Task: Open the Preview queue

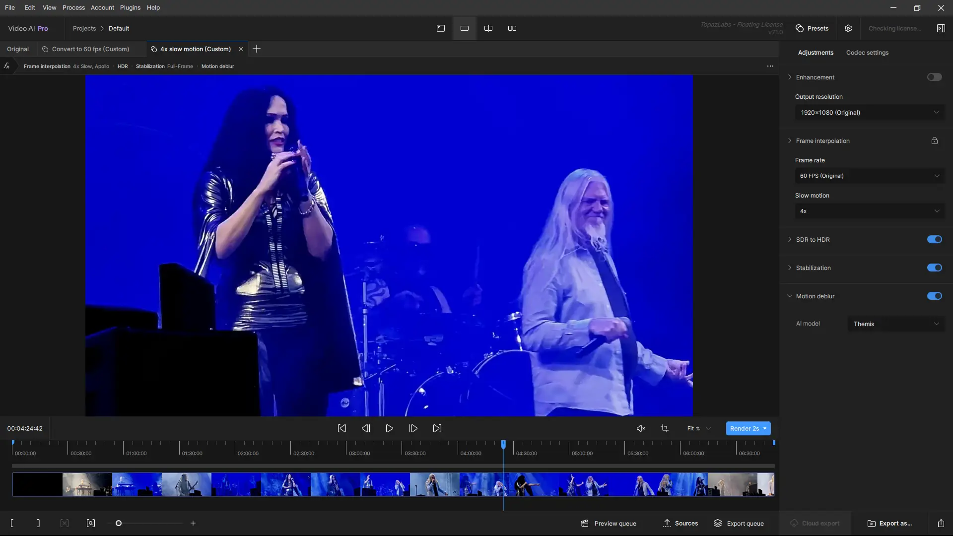Action: coord(609,523)
